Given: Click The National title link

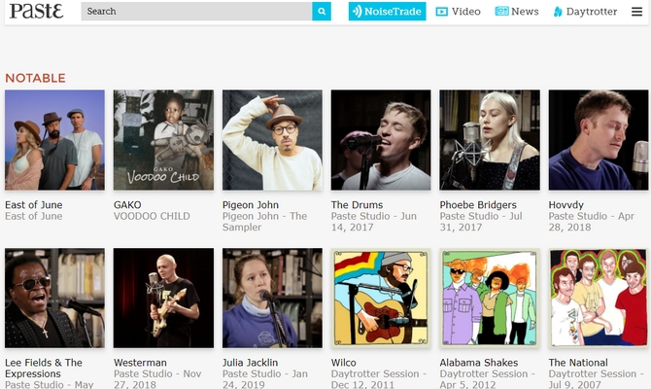Looking at the screenshot, I should coord(578,363).
